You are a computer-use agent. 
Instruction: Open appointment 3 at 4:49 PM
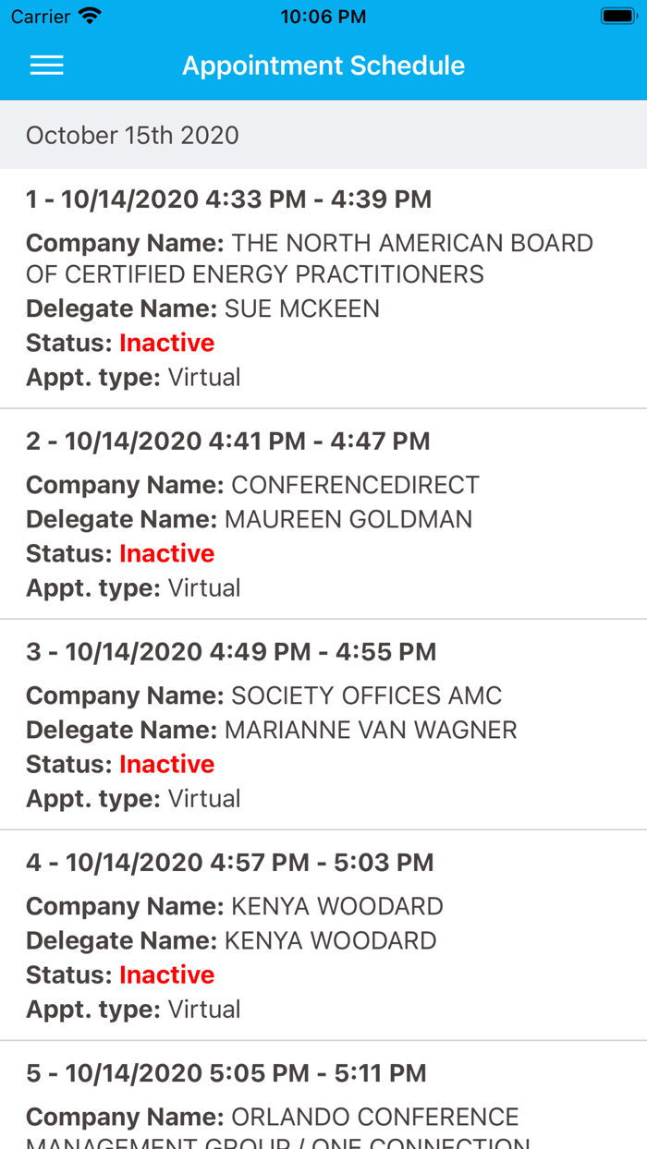coord(230,652)
